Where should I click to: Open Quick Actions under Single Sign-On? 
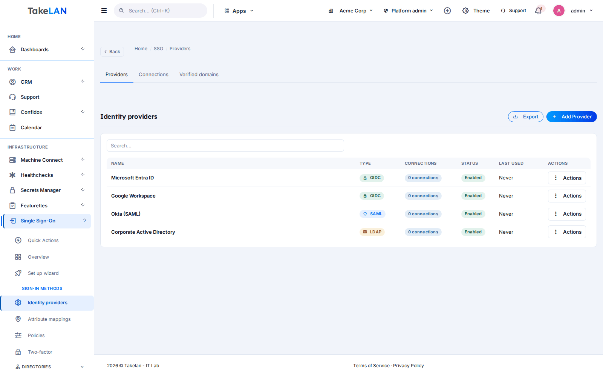pyautogui.click(x=43, y=240)
